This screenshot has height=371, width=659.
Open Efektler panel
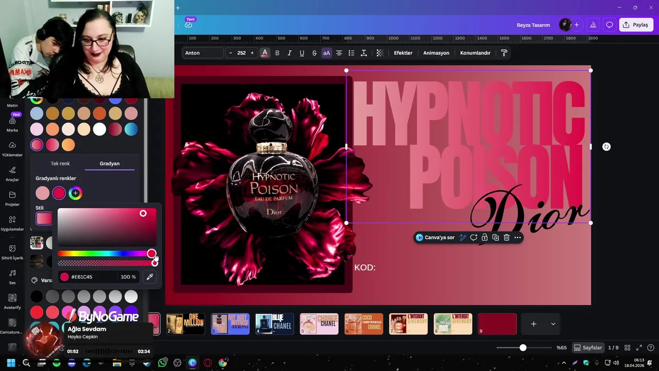point(403,53)
